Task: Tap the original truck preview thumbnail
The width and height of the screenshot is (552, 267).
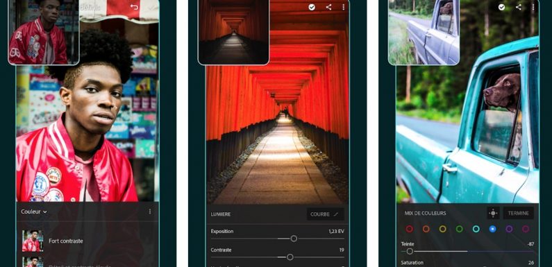Action: pyautogui.click(x=424, y=32)
